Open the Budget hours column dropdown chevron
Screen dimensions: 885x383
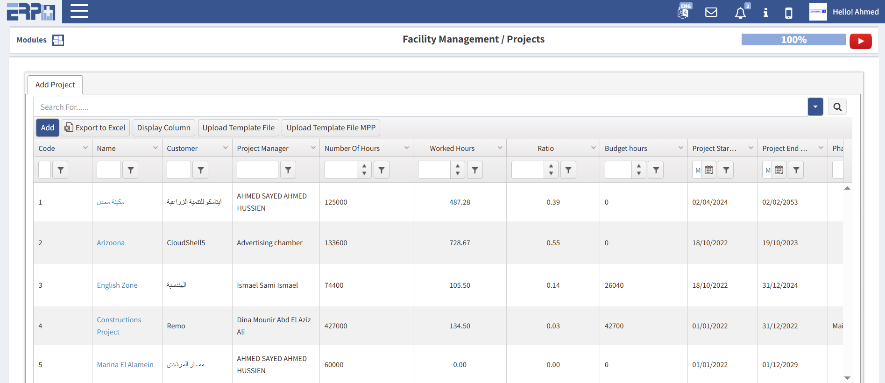pos(680,148)
